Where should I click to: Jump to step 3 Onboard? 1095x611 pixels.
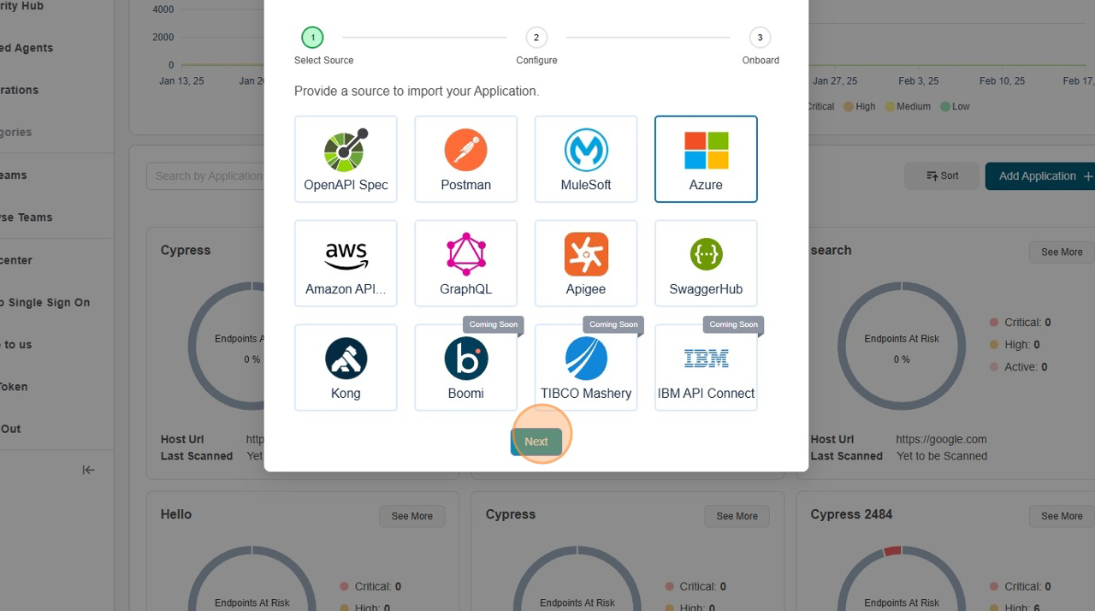click(x=760, y=38)
